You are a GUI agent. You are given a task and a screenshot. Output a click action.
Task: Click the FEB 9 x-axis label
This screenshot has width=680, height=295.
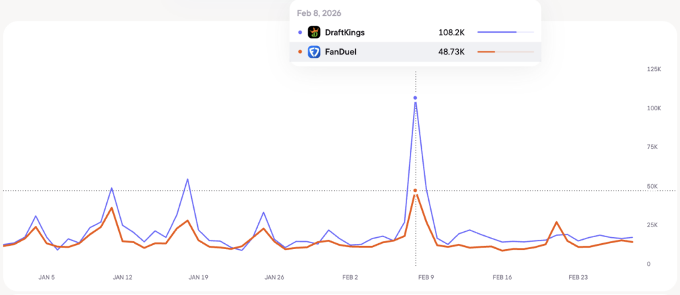pos(426,277)
